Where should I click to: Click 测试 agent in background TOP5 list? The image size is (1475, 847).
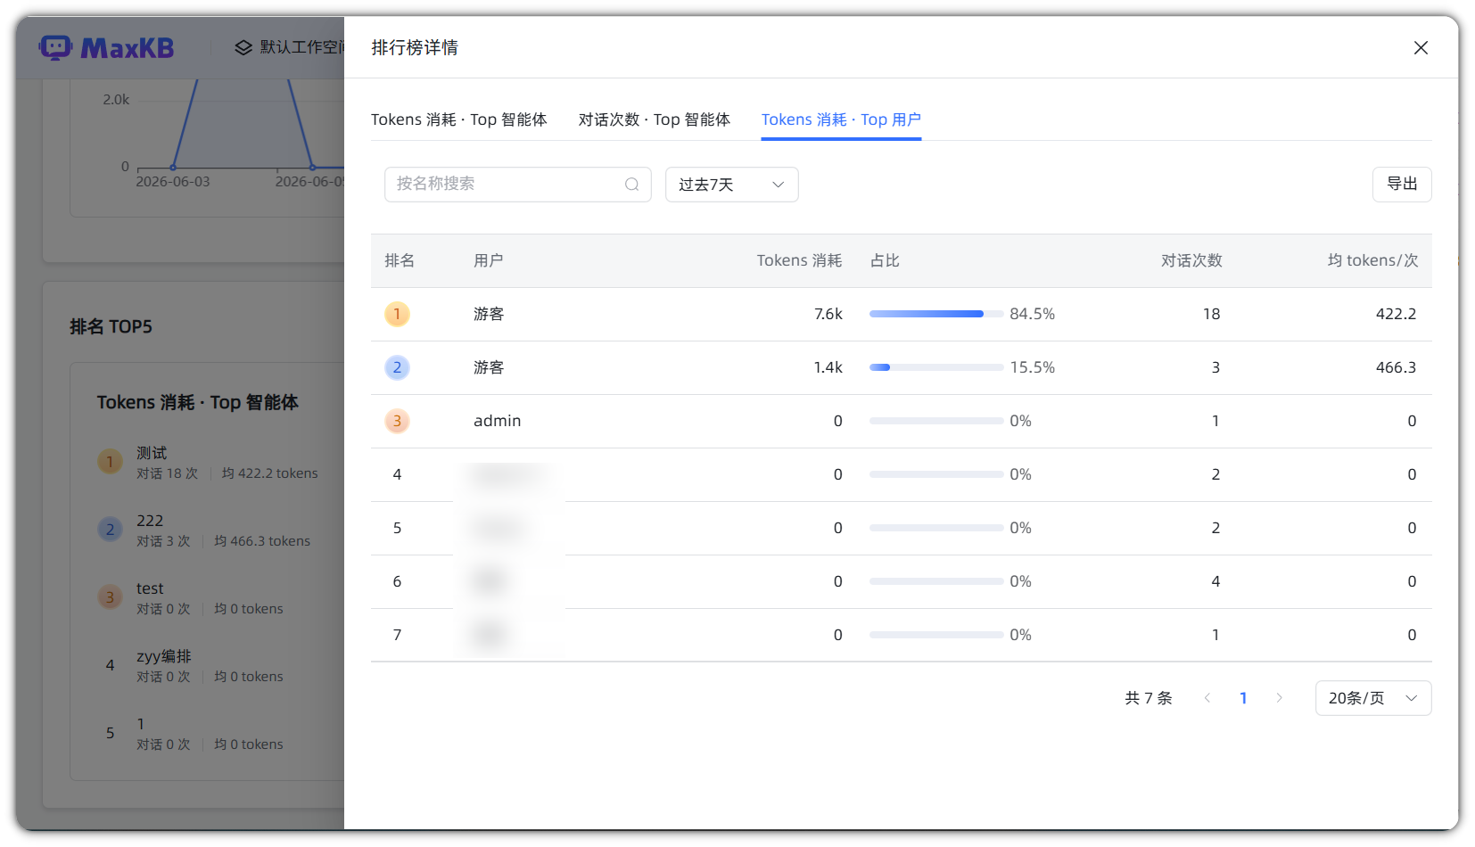(152, 453)
